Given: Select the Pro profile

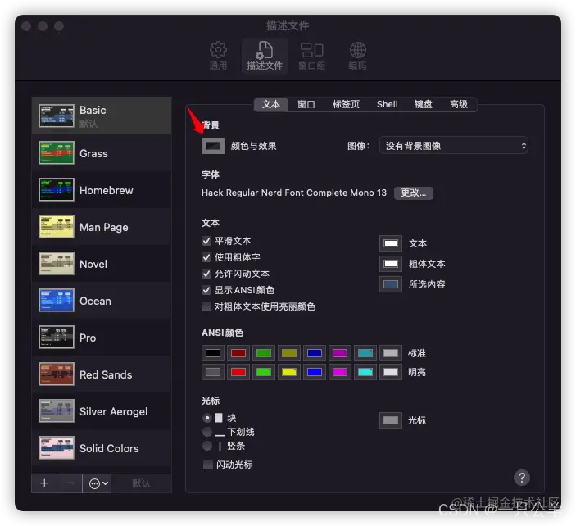Looking at the screenshot, I should point(102,338).
